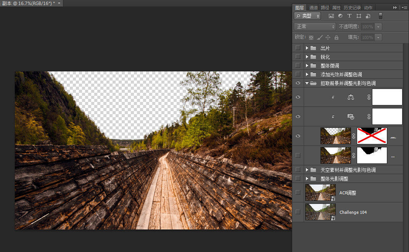Image resolution: width=409 pixels, height=252 pixels.
Task: Lock transparent pixels checkerboard icon
Action: tap(311, 37)
